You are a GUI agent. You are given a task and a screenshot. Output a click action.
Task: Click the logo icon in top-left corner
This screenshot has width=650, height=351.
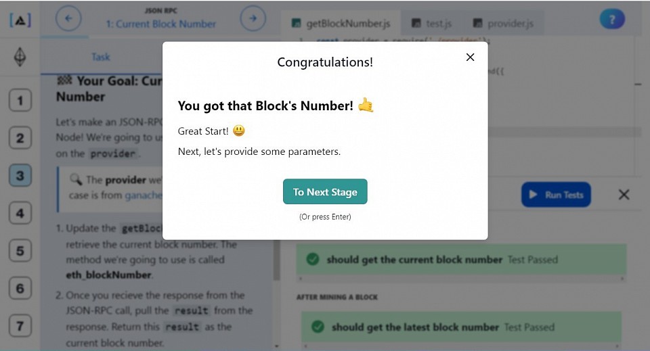20,20
